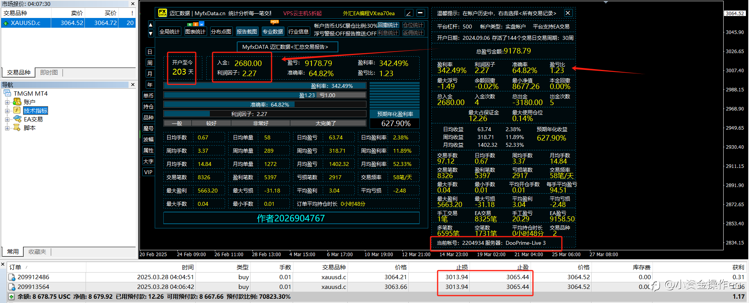Click the 准确率: 64.82% progress bar

[x=265, y=105]
